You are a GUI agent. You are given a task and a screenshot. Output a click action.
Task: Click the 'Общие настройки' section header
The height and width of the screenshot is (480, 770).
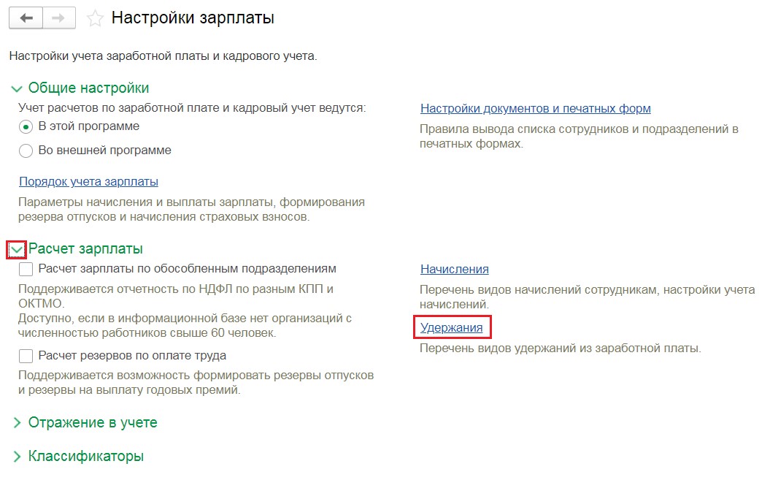tap(88, 88)
